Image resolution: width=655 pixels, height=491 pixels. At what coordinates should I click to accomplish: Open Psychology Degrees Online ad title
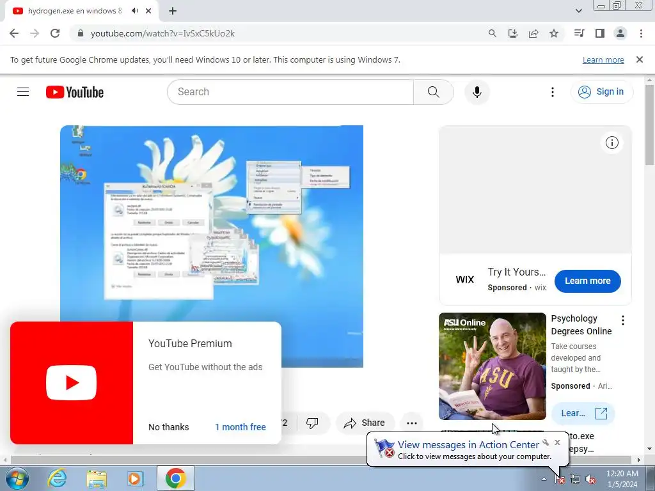click(581, 325)
